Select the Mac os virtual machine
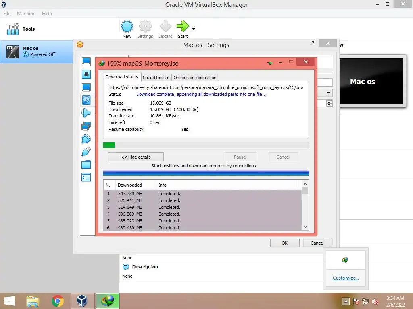Screen dimensions: 413x309 coord(37,51)
